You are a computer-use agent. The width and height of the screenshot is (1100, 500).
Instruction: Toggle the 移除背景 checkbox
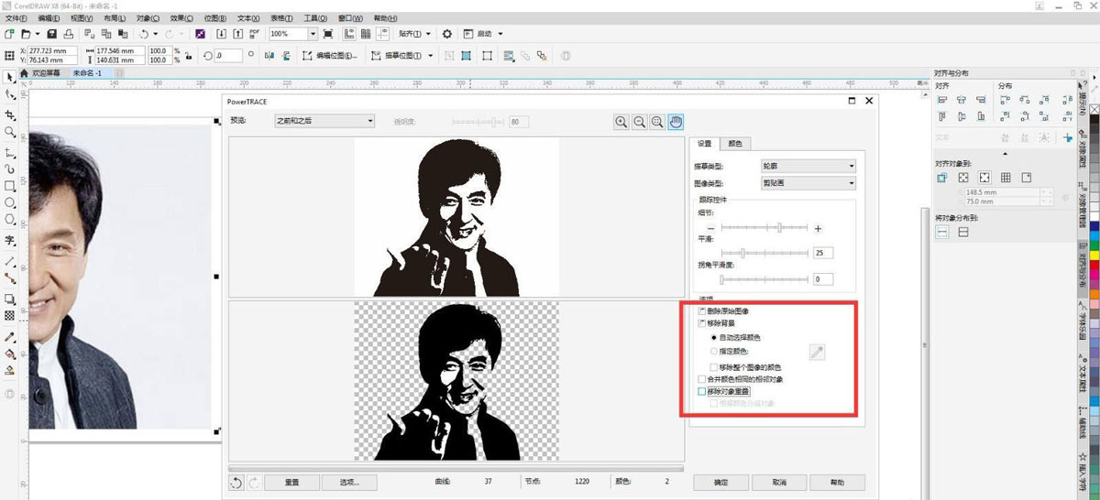(x=702, y=323)
